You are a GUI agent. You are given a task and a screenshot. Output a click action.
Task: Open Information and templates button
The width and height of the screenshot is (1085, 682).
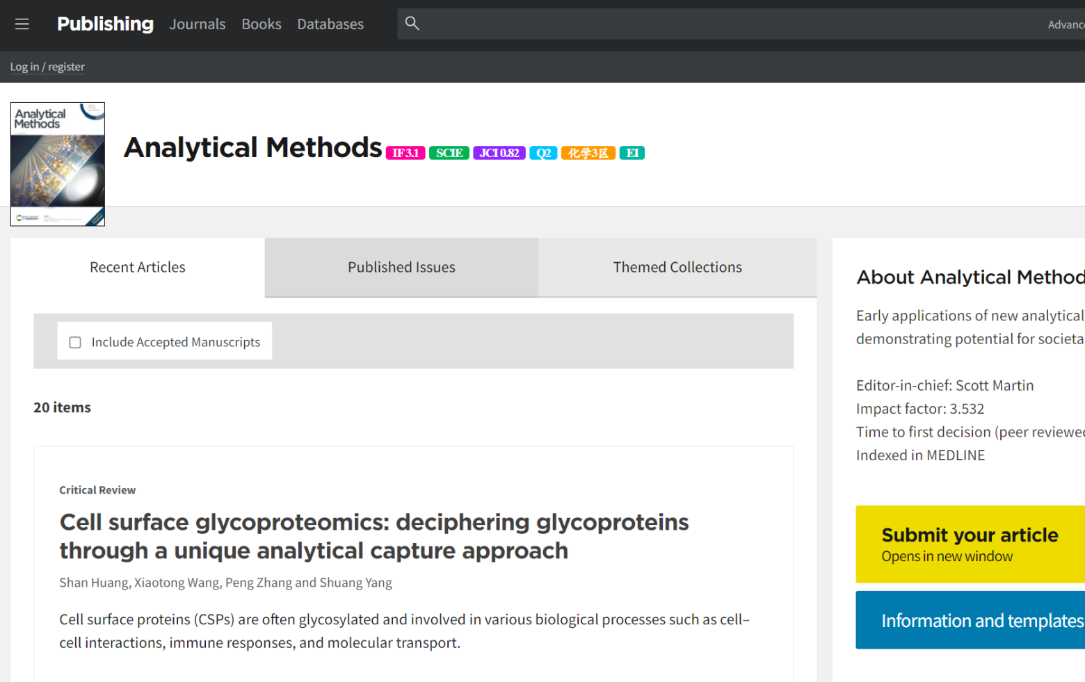tap(981, 620)
